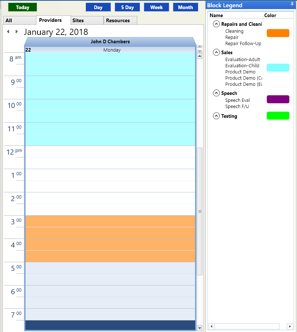Click the orange Repairs and Cleaning swatch
This screenshot has width=297, height=332.
(278, 33)
